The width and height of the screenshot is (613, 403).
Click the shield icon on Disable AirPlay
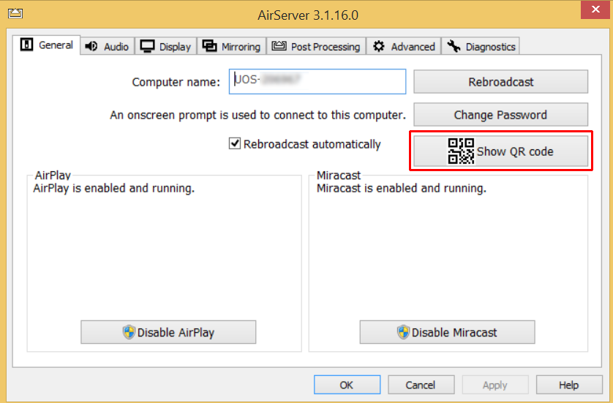[x=129, y=332]
